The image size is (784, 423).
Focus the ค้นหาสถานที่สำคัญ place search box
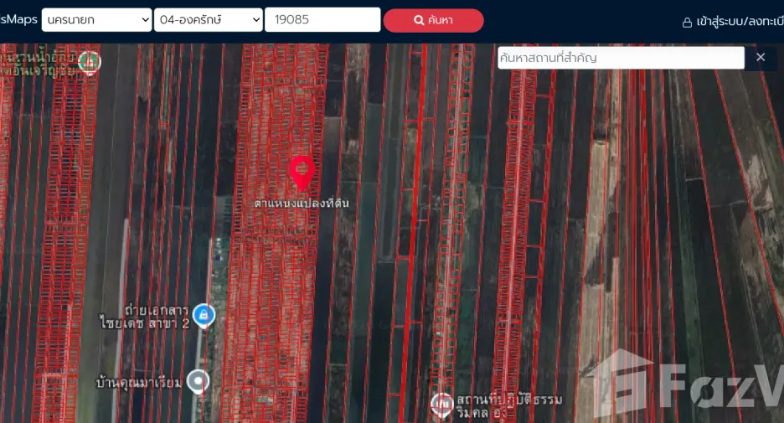pos(621,58)
